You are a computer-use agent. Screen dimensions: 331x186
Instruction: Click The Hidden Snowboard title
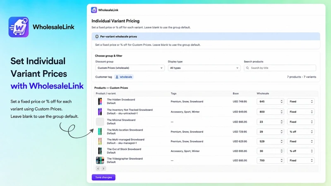pos(121,100)
